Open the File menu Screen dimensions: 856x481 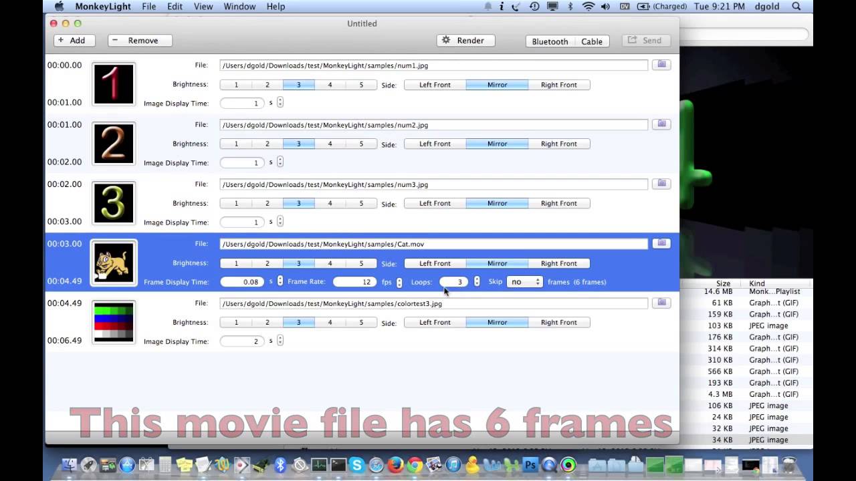pos(149,6)
